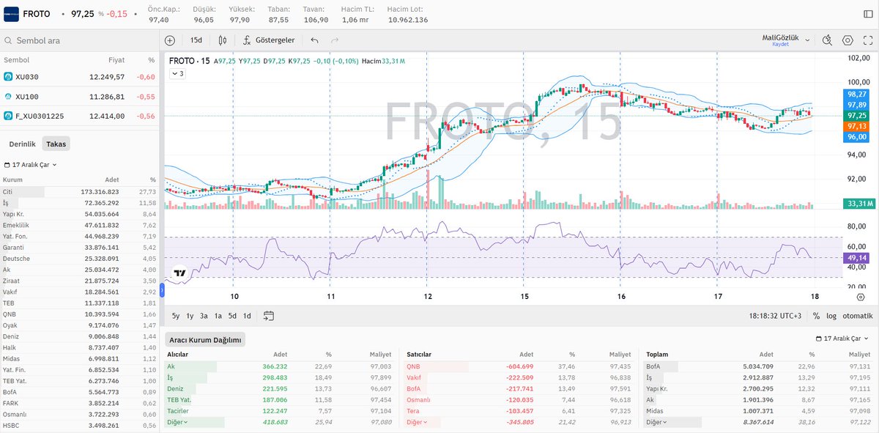
Task: Toggle otomatik auto scale
Action: coord(858,316)
